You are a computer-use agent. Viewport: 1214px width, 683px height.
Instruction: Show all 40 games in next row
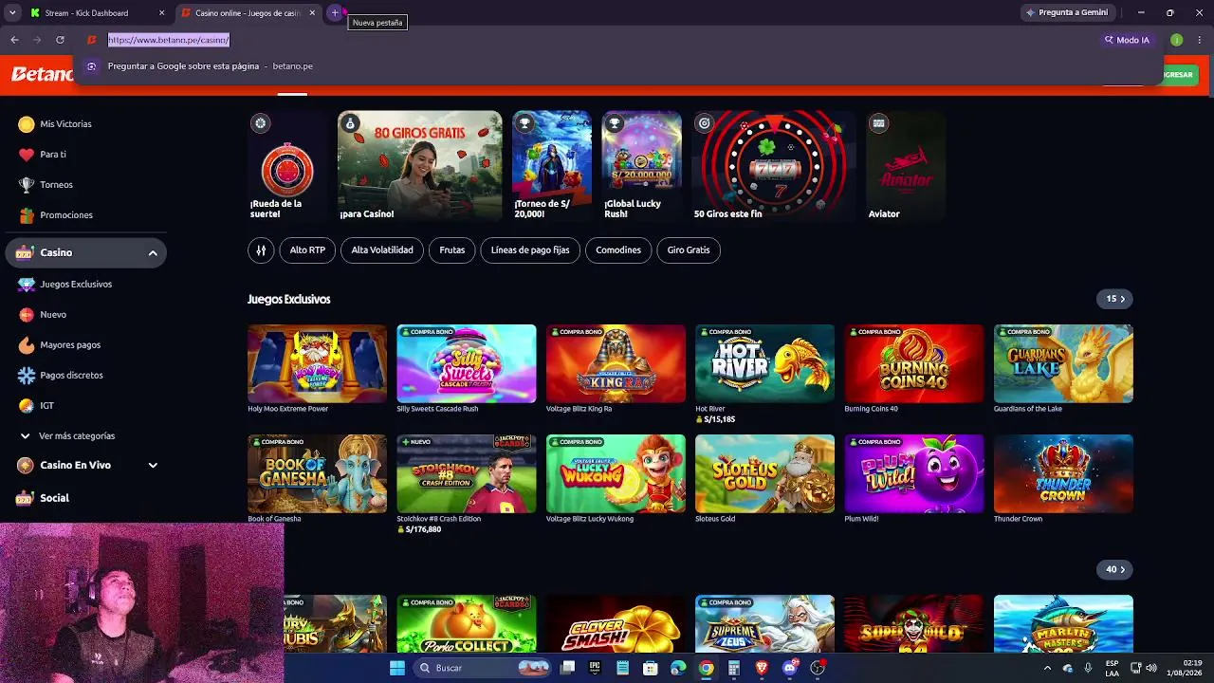point(1115,569)
